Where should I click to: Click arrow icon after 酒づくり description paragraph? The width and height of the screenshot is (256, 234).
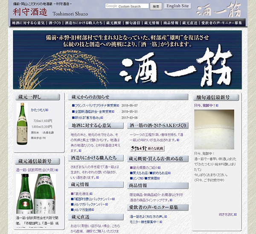pos(178,140)
